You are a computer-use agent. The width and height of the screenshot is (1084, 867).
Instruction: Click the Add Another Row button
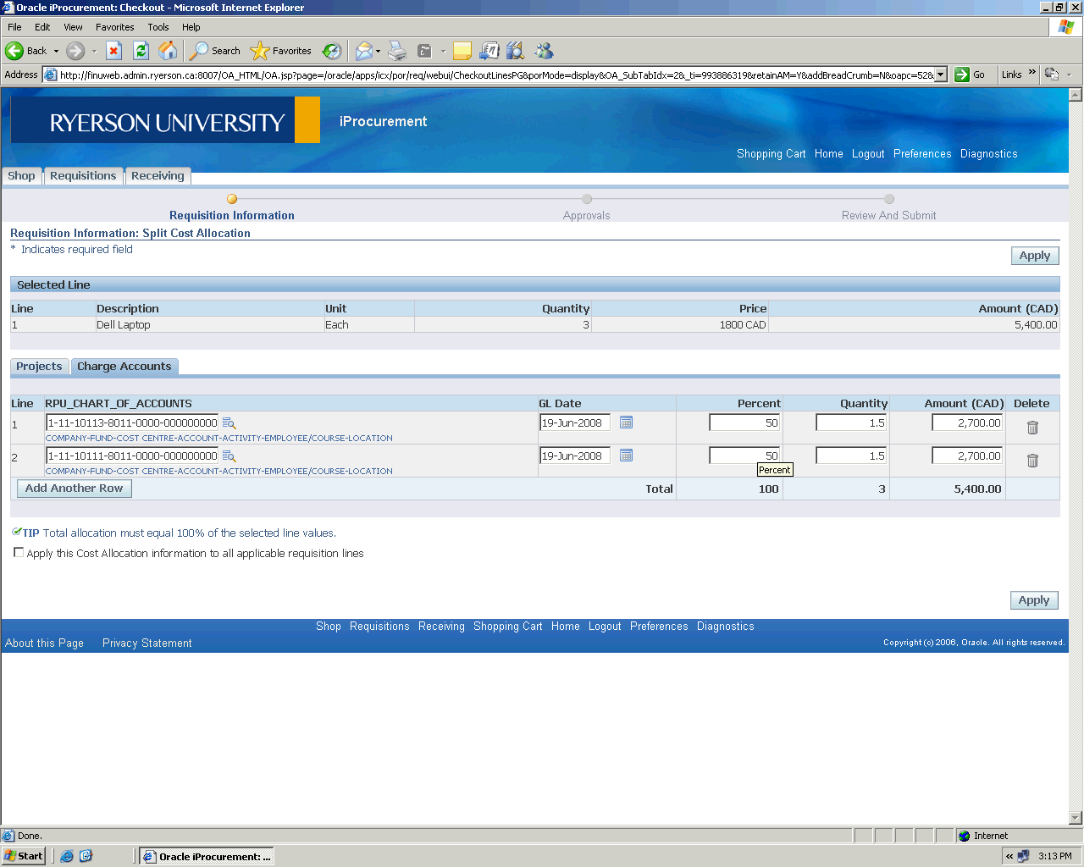pos(75,489)
